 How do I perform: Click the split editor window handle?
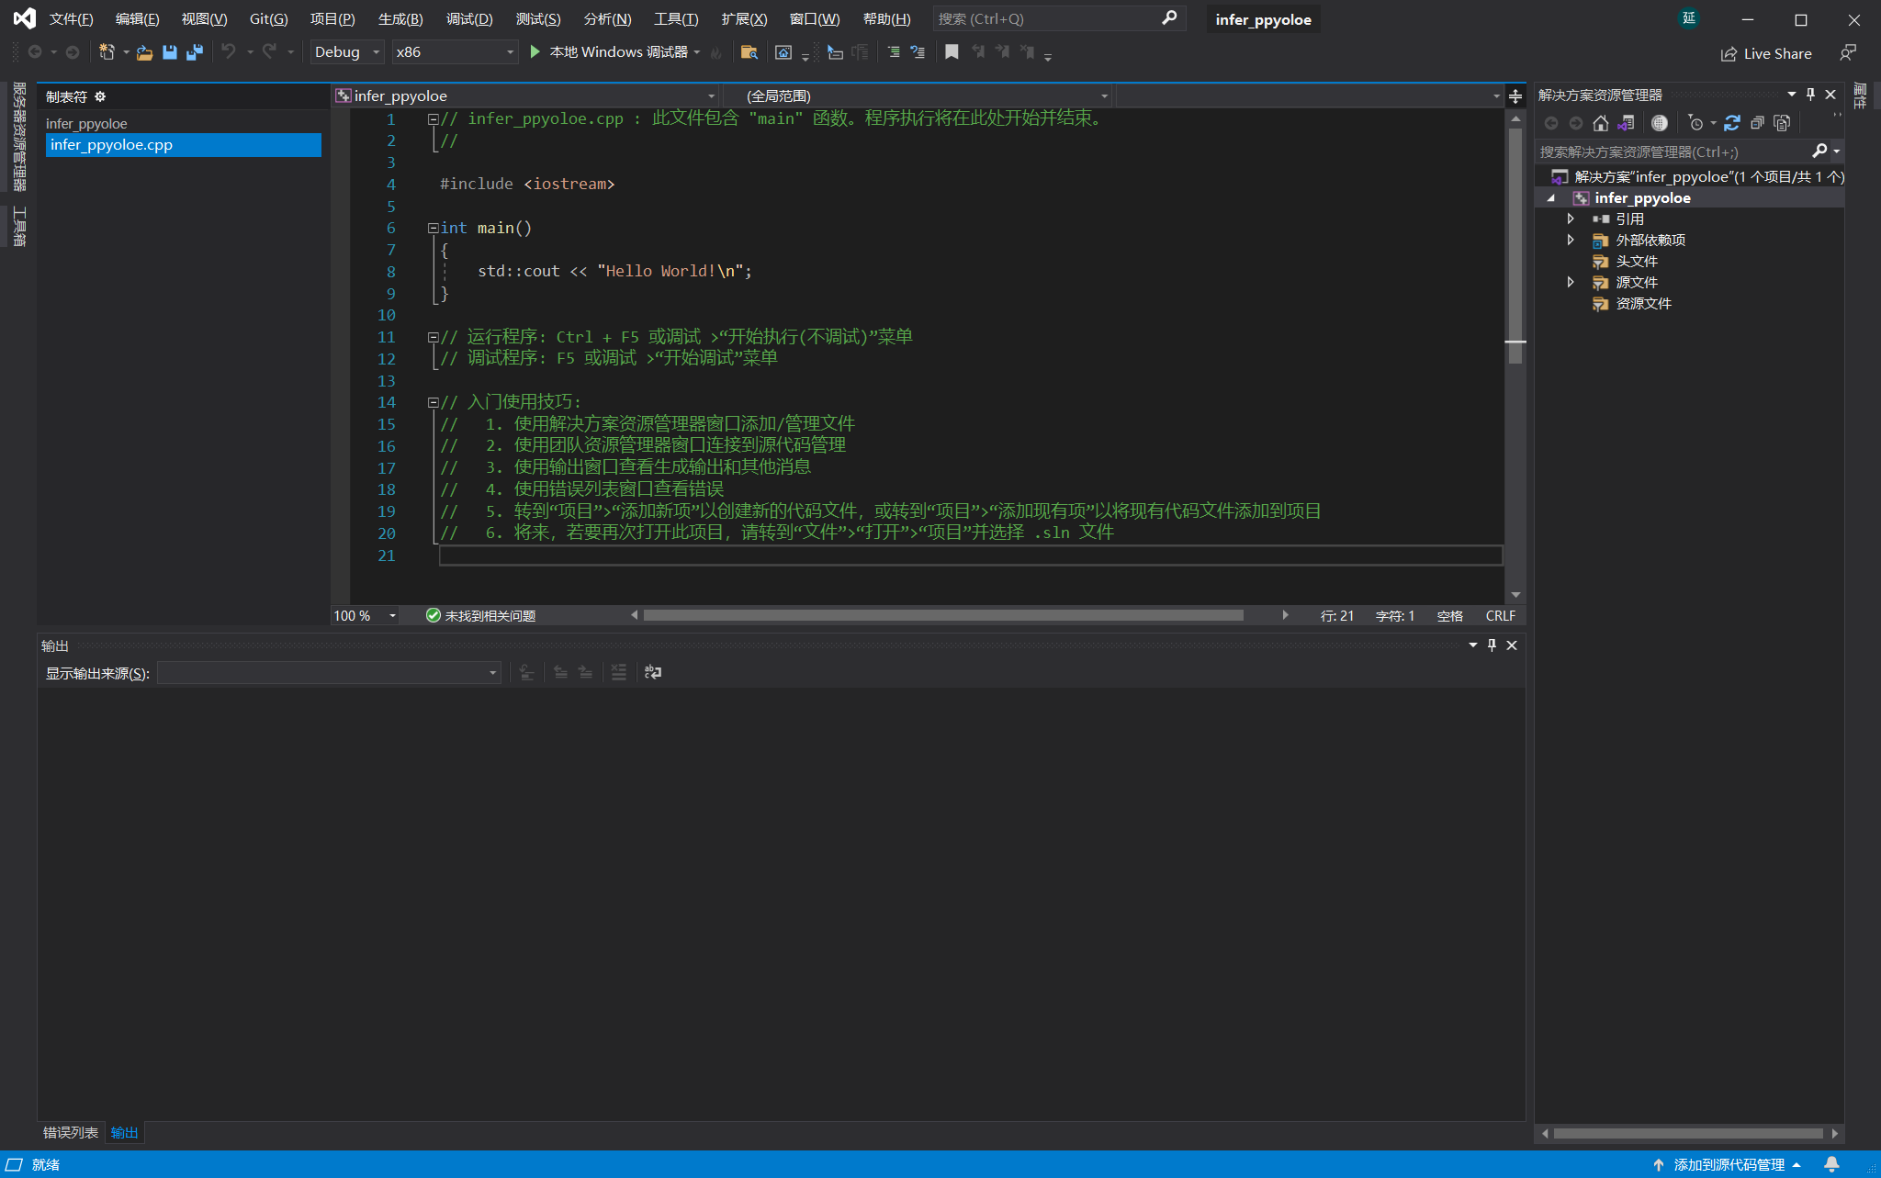pos(1515,96)
